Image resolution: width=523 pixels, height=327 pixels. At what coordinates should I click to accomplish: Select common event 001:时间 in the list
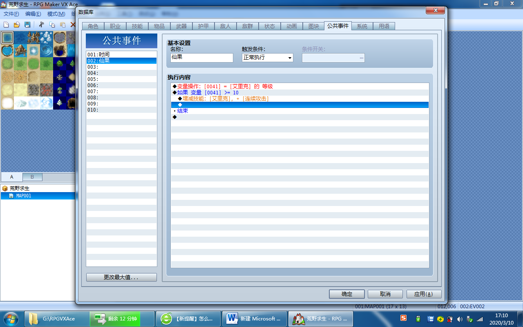121,54
